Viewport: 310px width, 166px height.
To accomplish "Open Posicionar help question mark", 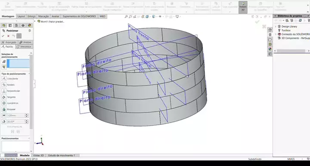I will click(30, 31).
